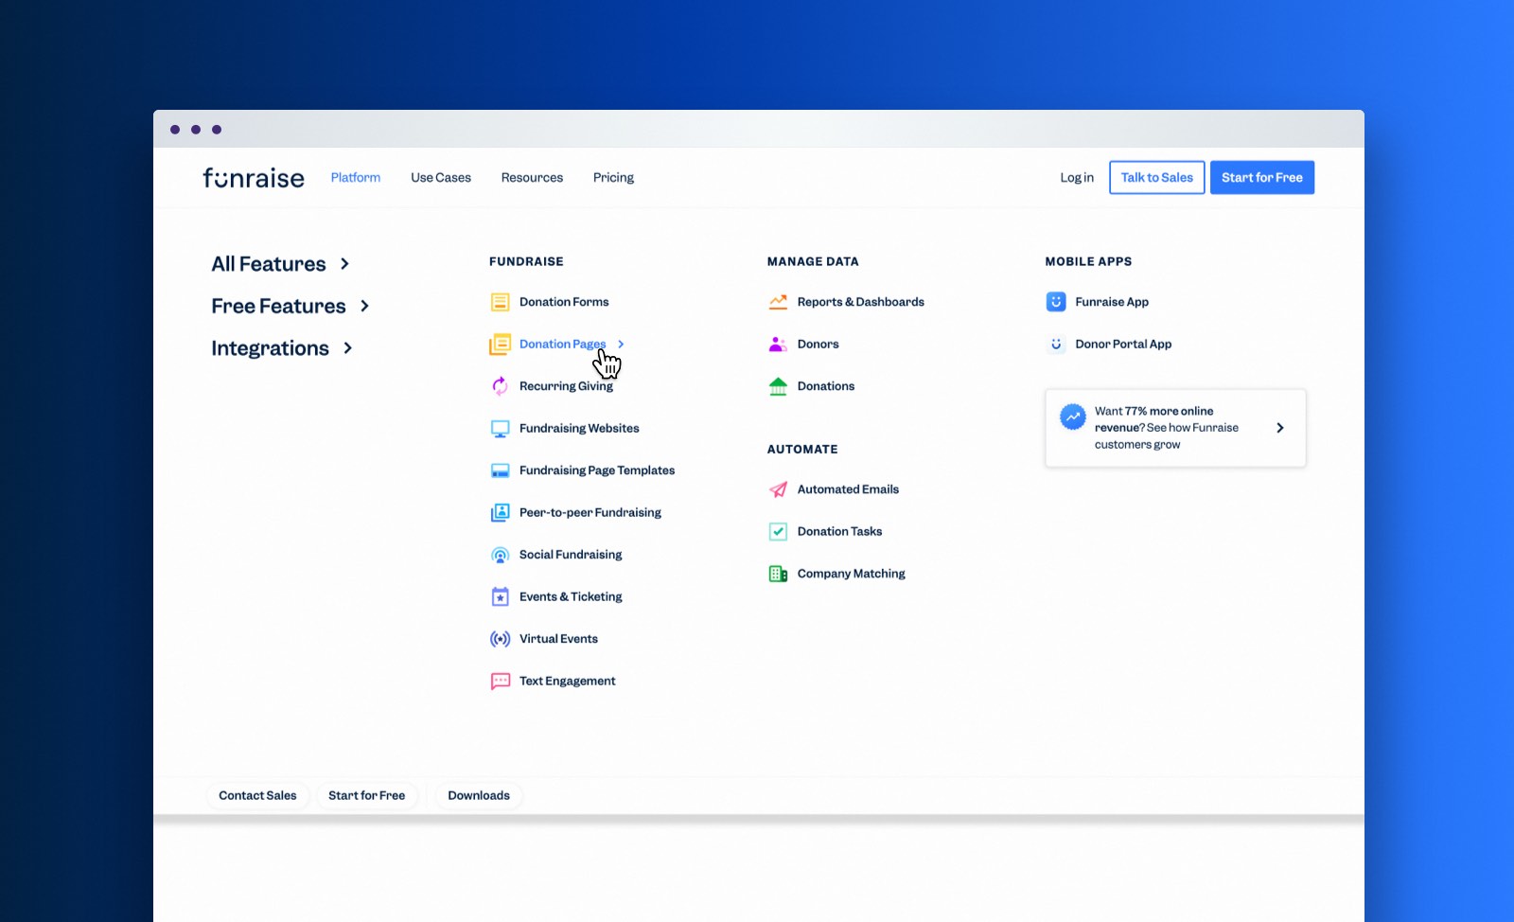Click the Donation Tasks checkmark icon
Viewport: 1514px width, 922px height.
(x=778, y=532)
